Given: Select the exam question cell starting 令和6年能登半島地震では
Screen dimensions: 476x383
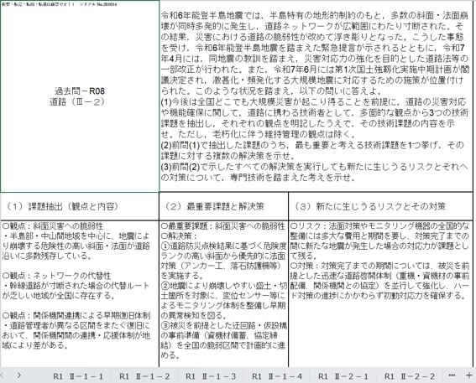Looking at the screenshot, I should 316,96.
